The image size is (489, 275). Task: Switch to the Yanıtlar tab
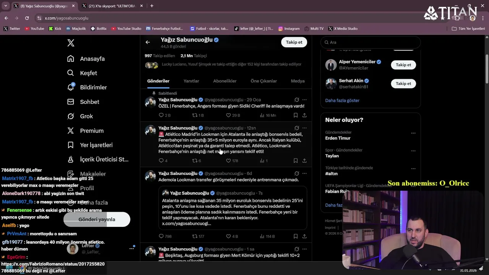tap(191, 81)
